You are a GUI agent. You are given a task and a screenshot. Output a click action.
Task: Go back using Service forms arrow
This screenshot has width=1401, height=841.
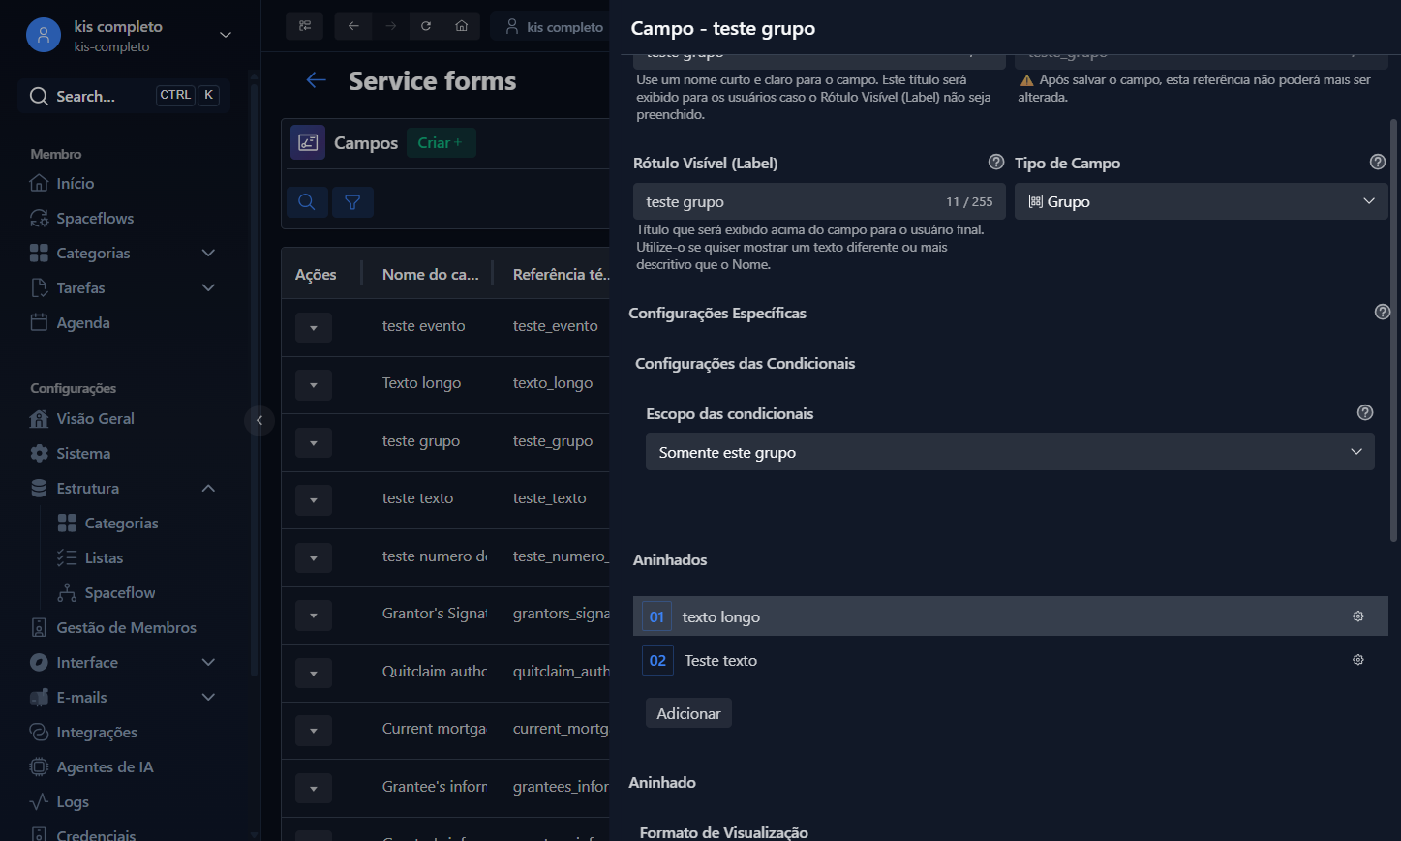click(316, 80)
